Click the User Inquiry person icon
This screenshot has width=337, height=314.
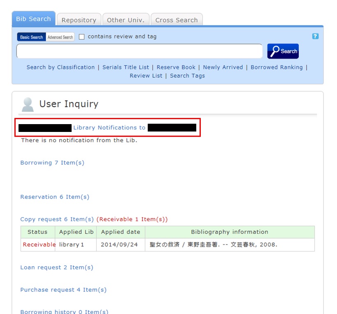tap(28, 104)
